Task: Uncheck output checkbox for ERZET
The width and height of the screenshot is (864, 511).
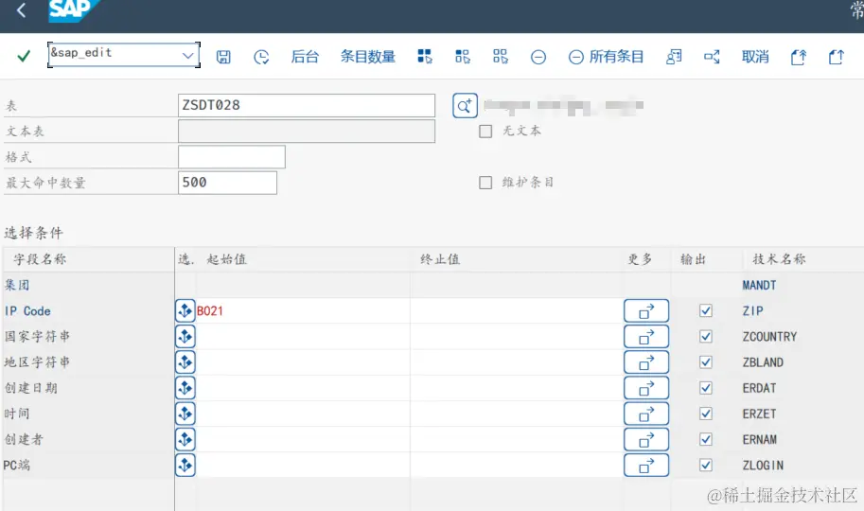Action: click(706, 414)
